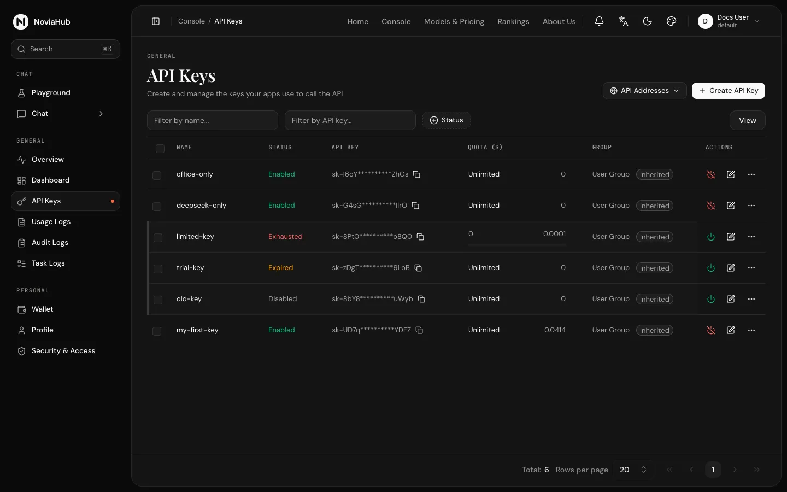
Task: Check the limited-key row checkbox
Action: pos(158,237)
